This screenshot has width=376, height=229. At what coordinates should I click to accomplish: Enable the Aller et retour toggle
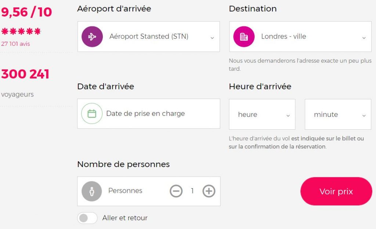(x=87, y=218)
